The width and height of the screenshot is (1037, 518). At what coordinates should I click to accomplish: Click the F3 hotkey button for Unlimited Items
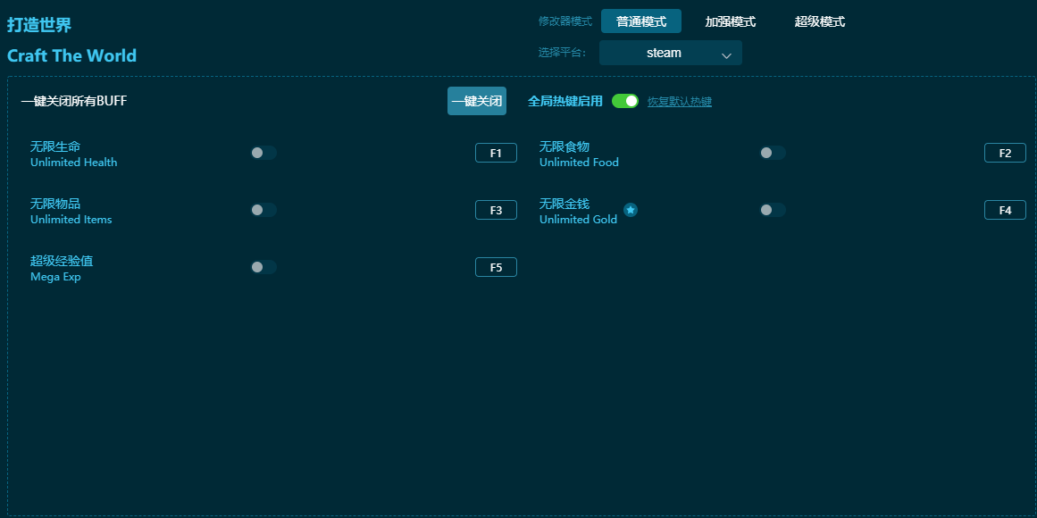click(x=496, y=209)
